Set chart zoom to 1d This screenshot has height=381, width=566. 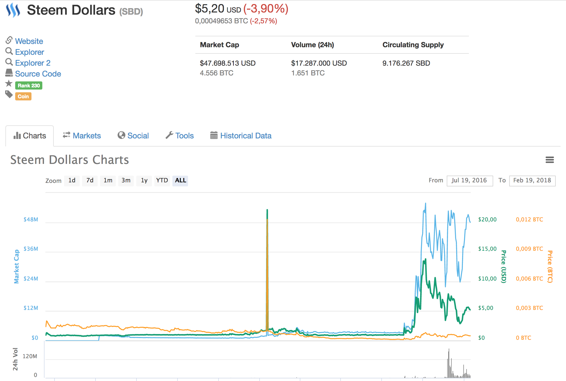pos(72,180)
